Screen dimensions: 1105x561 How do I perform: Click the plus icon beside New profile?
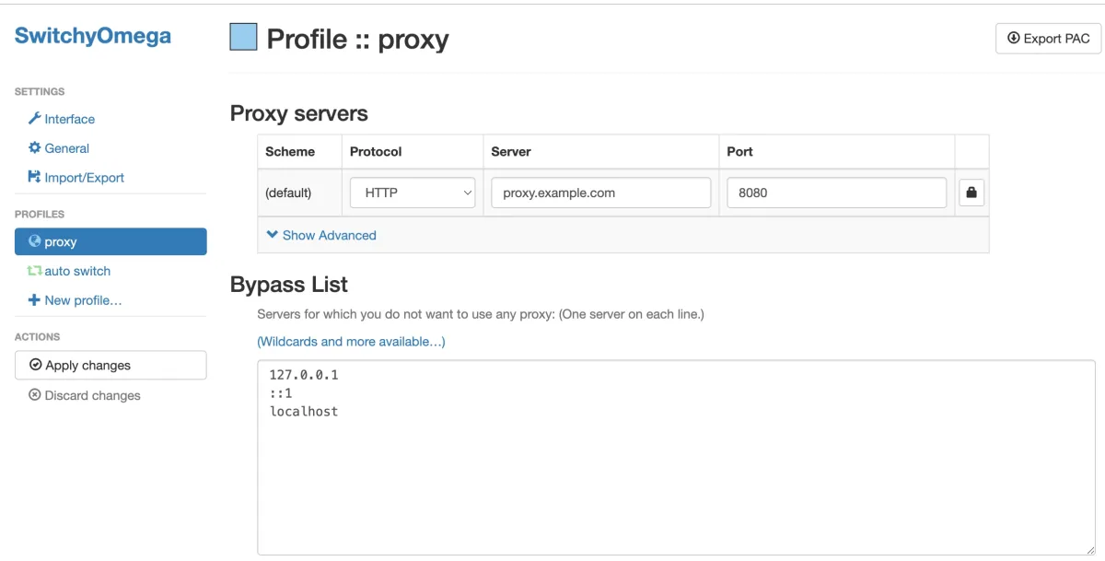pyautogui.click(x=34, y=300)
